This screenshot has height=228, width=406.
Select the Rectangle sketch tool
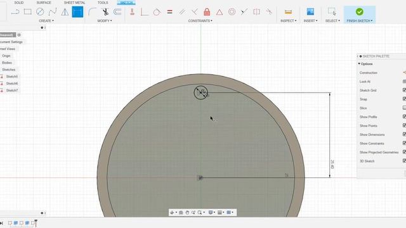coord(28,11)
